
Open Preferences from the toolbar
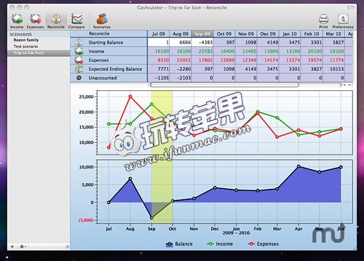tap(343, 21)
